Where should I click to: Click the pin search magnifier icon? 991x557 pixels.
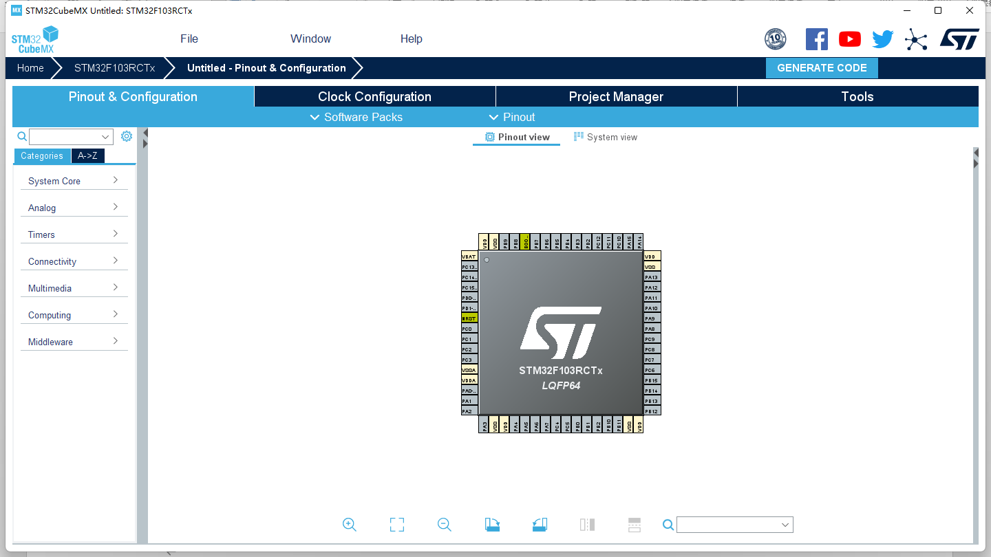(x=668, y=525)
